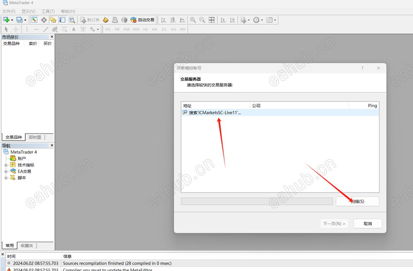The image size is (413, 271).
Task: Open the indicators dropdown arrow
Action: [x=249, y=20]
